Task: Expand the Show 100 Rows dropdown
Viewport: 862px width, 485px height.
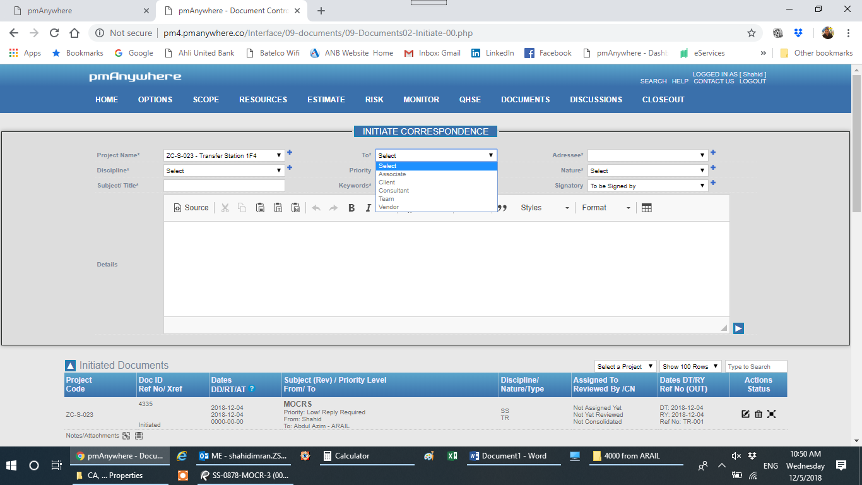Action: point(690,366)
